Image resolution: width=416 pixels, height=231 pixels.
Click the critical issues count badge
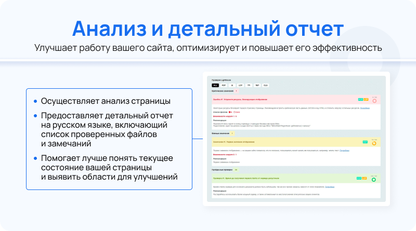[237, 91]
